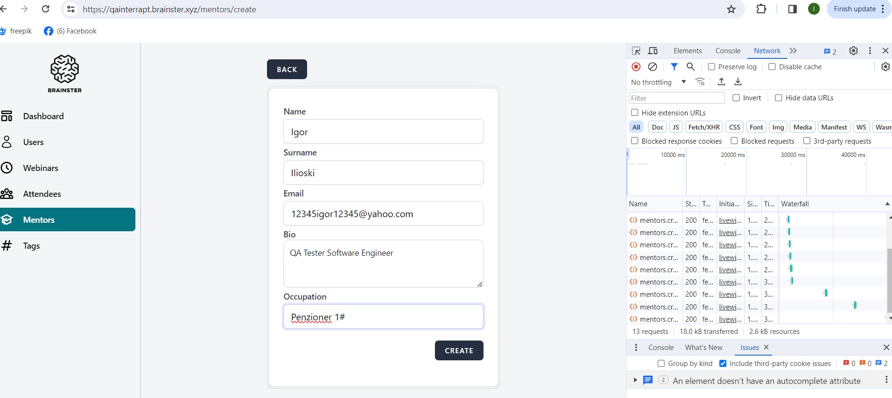Switch to the Elements tab

pos(687,51)
